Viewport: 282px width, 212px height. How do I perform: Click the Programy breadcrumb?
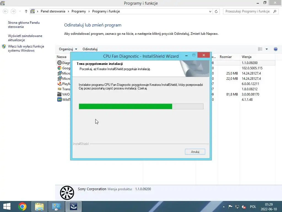(78, 11)
